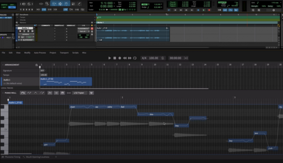Collapse the PIANO ROLL section

tap(3, 93)
